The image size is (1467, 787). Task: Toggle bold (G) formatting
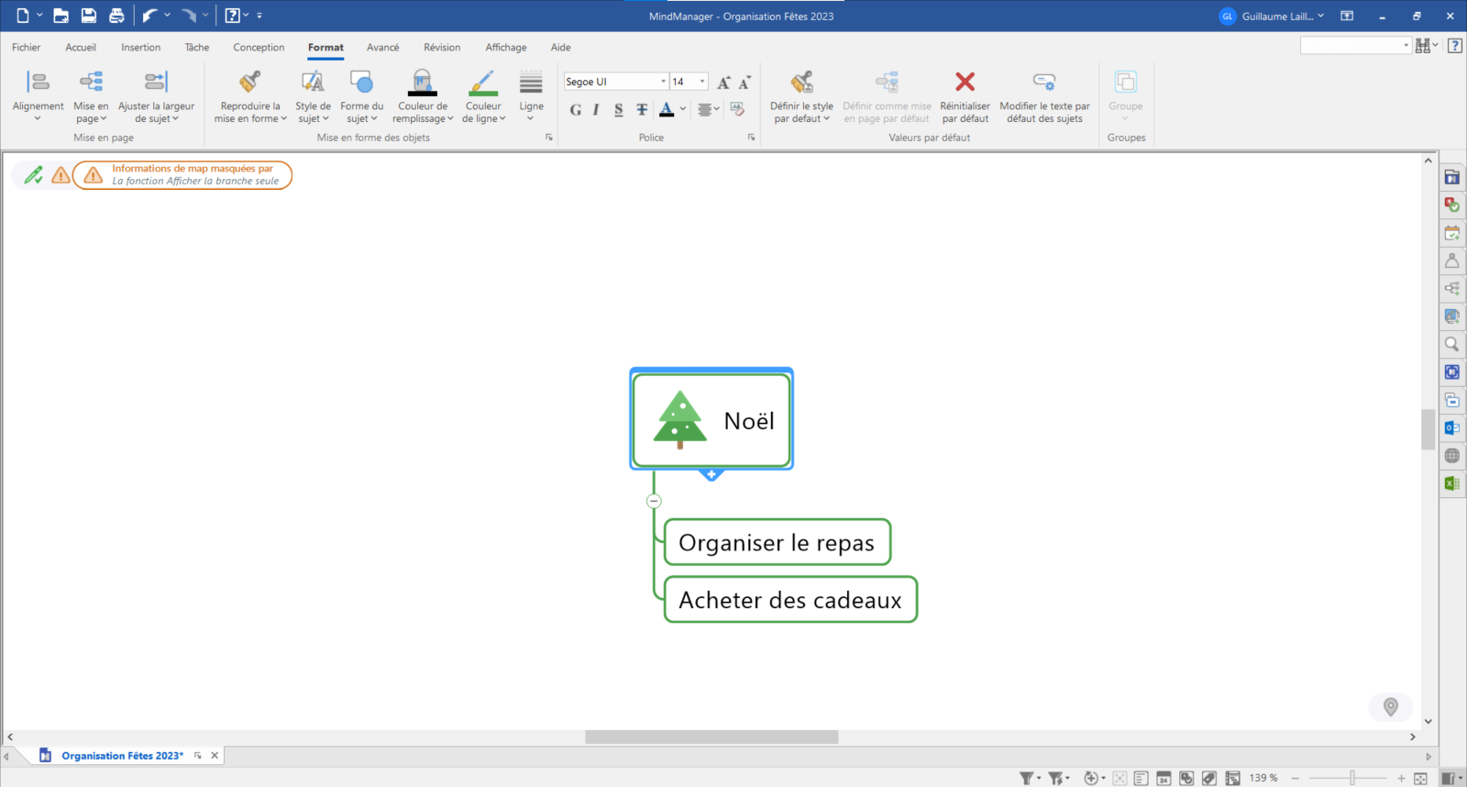[x=575, y=110]
